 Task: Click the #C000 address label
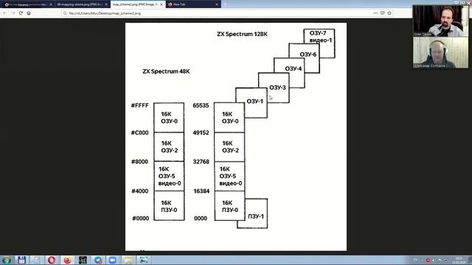[139, 132]
